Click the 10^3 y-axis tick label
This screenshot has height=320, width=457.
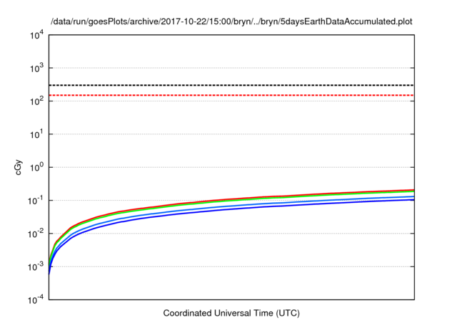click(x=36, y=69)
